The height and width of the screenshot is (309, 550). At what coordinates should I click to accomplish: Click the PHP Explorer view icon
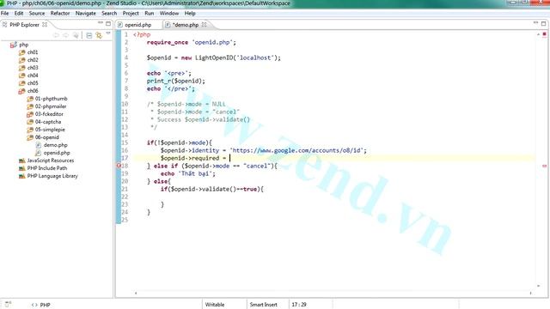click(x=5, y=25)
